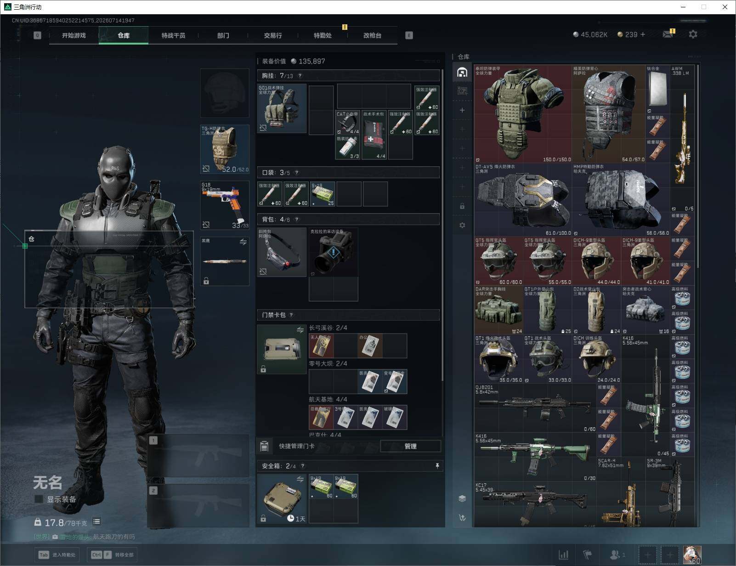The width and height of the screenshot is (736, 566).
Task: Switch to the 交易行 tab
Action: point(273,35)
